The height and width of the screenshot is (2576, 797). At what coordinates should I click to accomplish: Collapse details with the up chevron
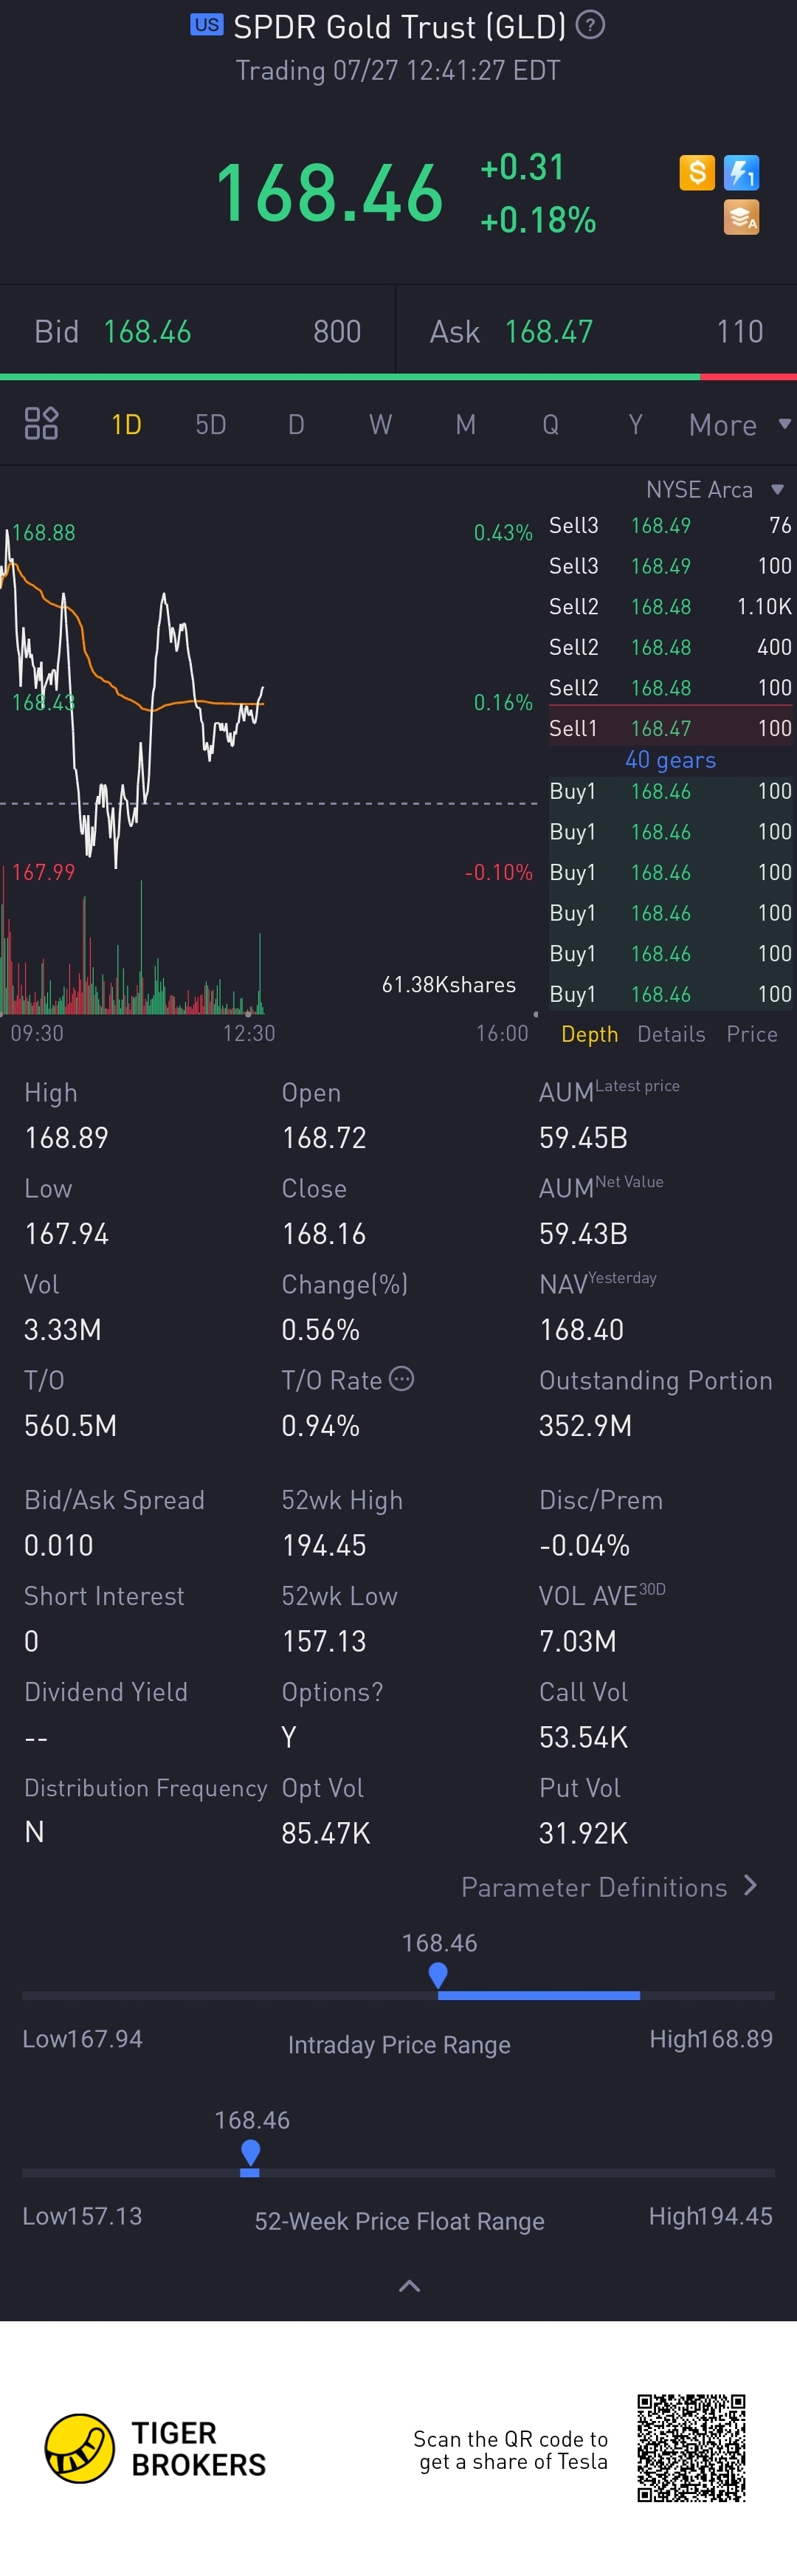coord(409,2286)
